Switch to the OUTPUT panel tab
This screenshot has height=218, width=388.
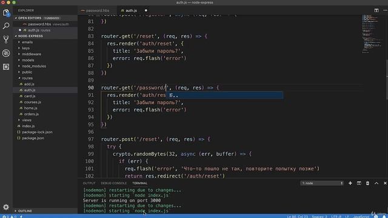click(x=89, y=183)
